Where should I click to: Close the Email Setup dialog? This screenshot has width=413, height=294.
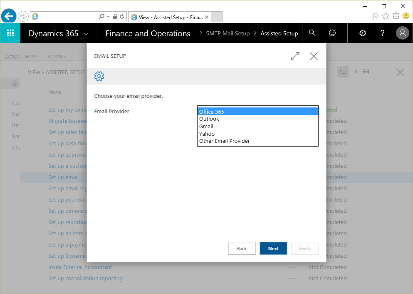point(314,56)
